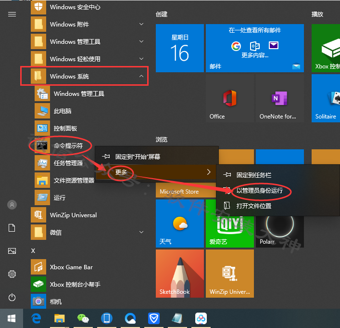Open the Microsoft Store tile
The height and width of the screenshot is (328, 340).
pyautogui.click(x=186, y=190)
